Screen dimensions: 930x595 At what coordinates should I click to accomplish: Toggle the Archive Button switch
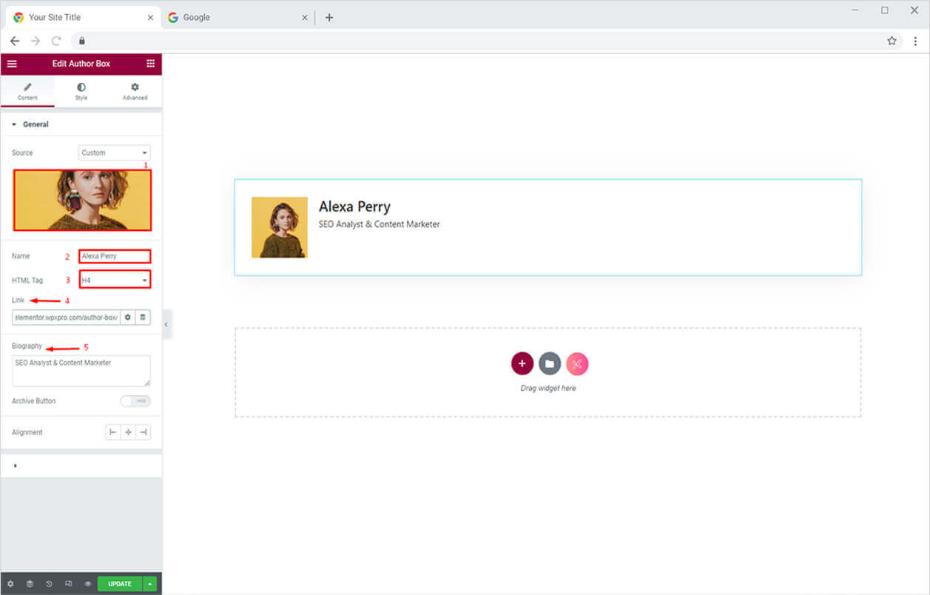point(135,401)
